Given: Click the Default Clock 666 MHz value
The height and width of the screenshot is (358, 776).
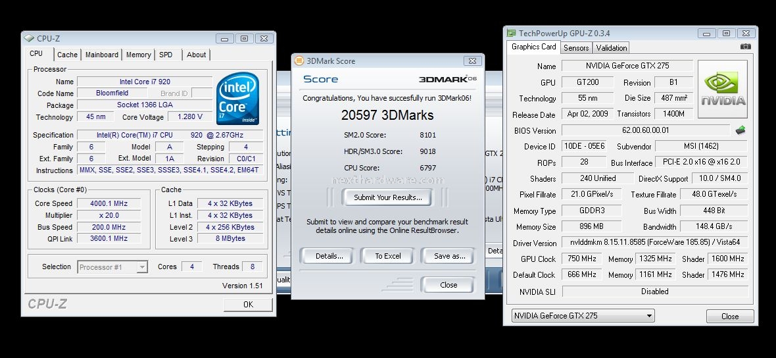Looking at the screenshot, I should 582,274.
